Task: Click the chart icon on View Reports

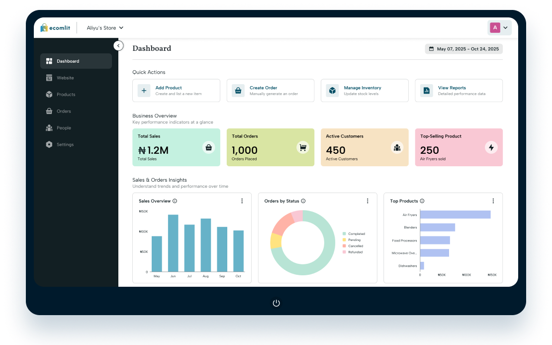Action: 427,91
